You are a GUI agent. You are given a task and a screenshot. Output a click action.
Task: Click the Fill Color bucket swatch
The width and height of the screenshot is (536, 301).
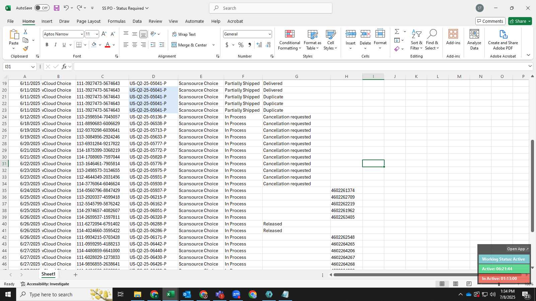(94, 45)
